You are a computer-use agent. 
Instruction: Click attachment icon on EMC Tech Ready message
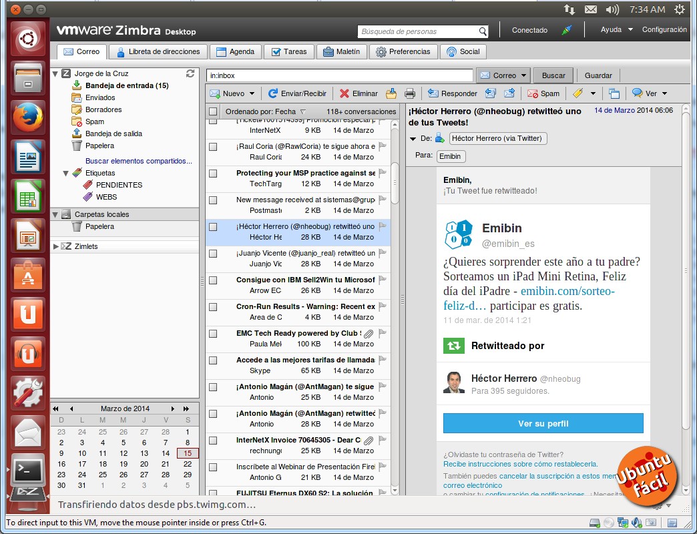369,333
